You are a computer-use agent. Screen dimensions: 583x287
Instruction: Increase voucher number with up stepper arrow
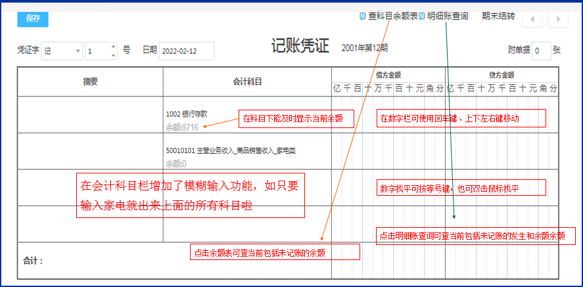(114, 47)
